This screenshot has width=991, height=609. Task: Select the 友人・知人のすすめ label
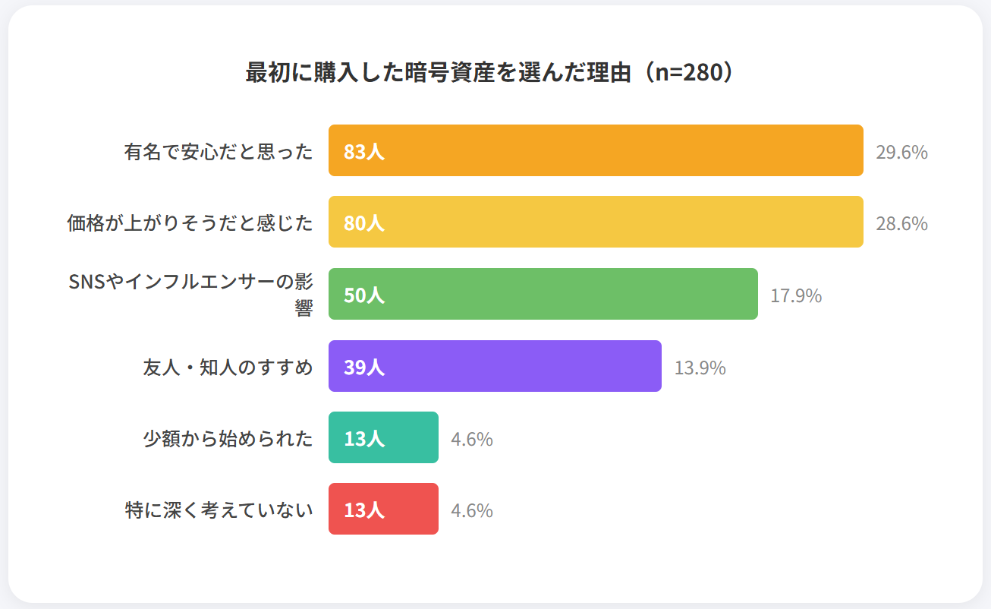pos(228,368)
